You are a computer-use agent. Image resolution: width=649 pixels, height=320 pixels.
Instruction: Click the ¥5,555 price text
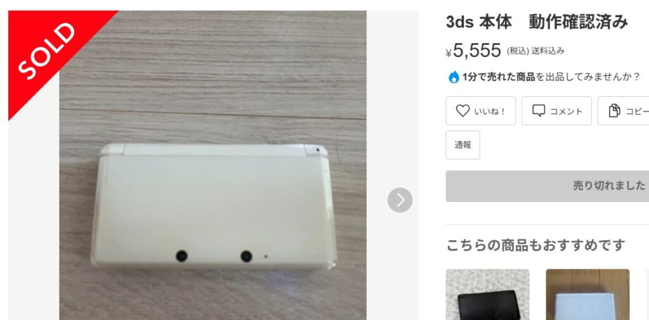coord(473,51)
